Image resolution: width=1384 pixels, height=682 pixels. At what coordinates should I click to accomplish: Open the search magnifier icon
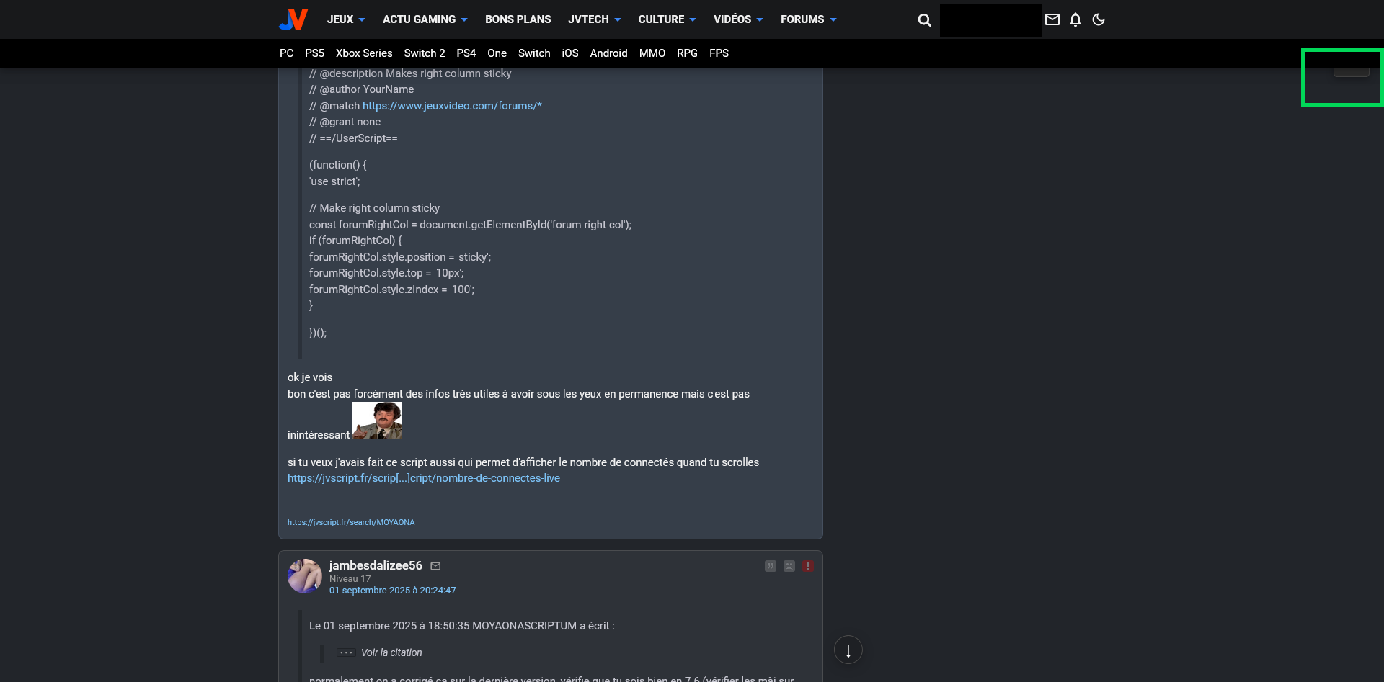click(x=924, y=20)
